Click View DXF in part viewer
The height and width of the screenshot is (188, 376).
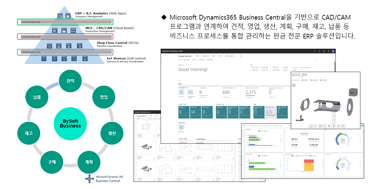(323, 80)
